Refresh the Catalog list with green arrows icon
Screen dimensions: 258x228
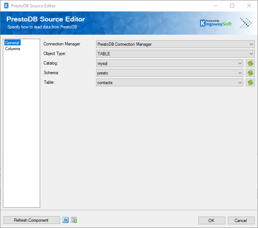(x=250, y=63)
